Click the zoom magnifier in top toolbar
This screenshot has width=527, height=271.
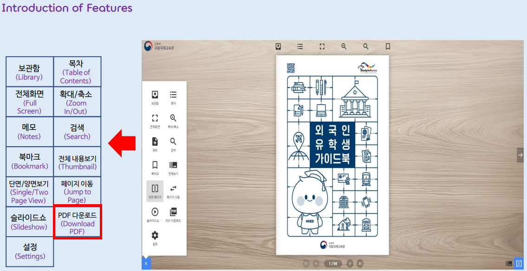coord(344,46)
